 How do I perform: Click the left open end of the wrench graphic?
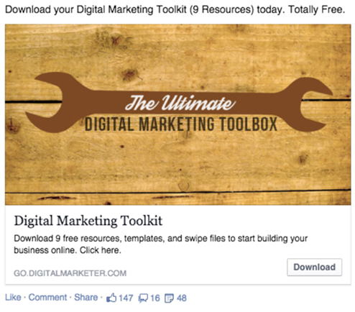48,102
